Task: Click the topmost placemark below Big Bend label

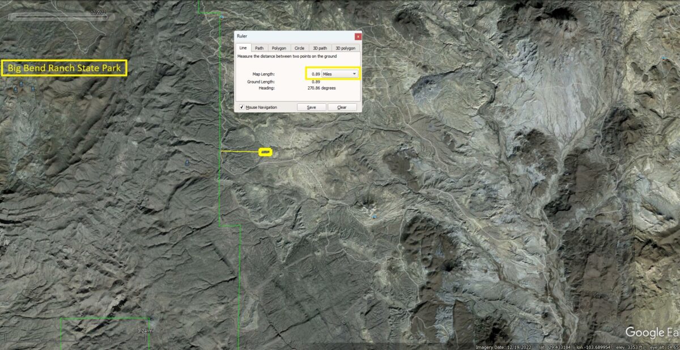Action: tap(22, 84)
